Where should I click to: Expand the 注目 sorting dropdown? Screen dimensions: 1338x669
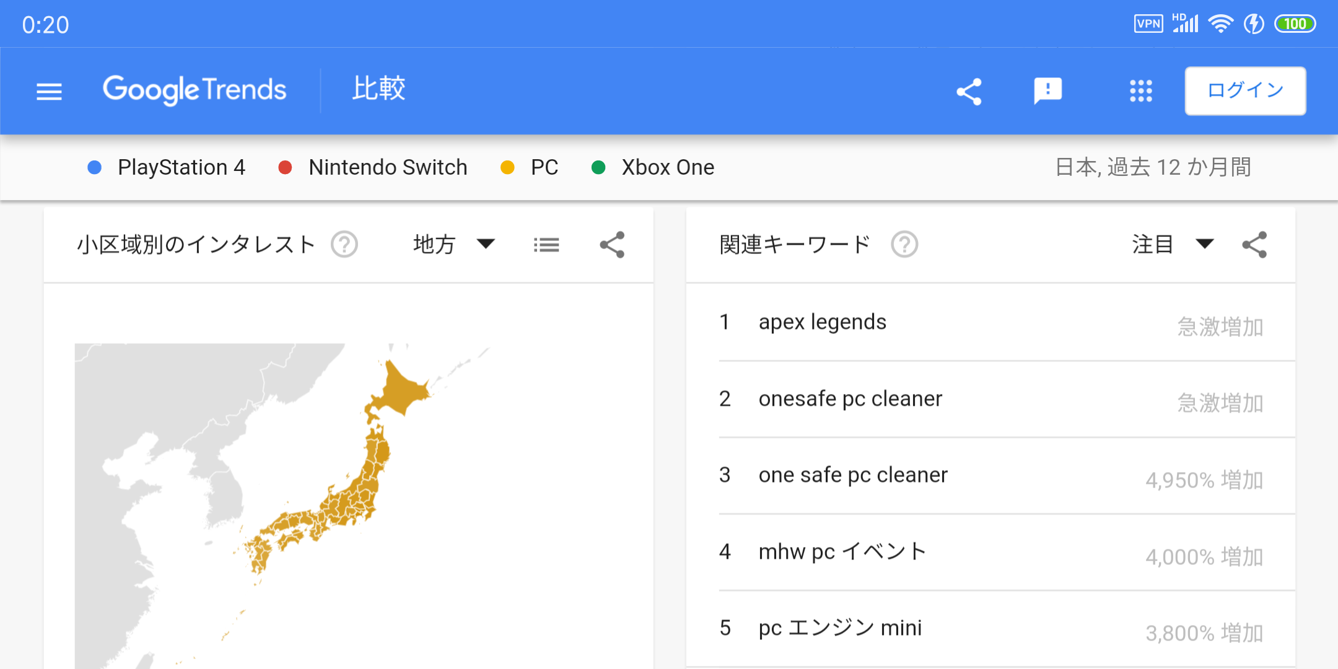pos(1172,244)
